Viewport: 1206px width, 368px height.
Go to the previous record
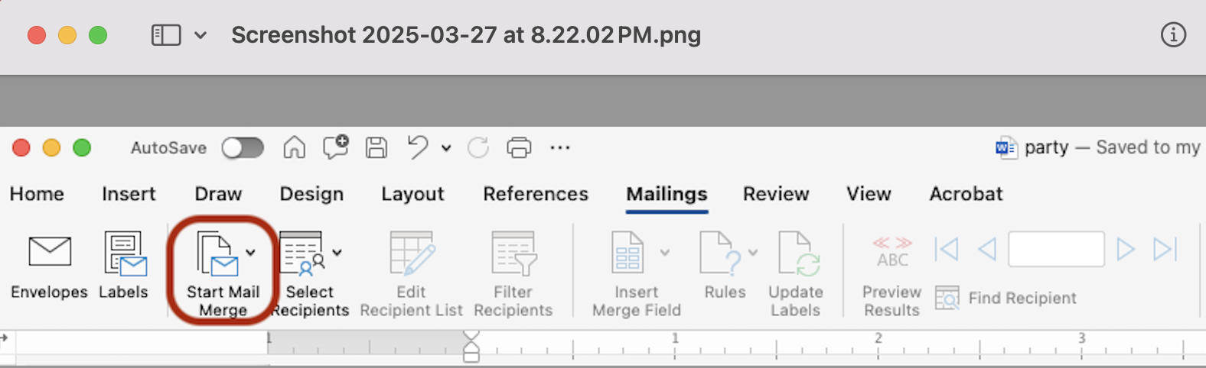[x=987, y=250]
